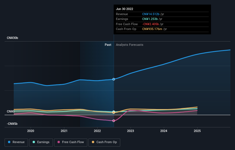
Task: Toggle the Cash From Op legend series
Action: 104,142
